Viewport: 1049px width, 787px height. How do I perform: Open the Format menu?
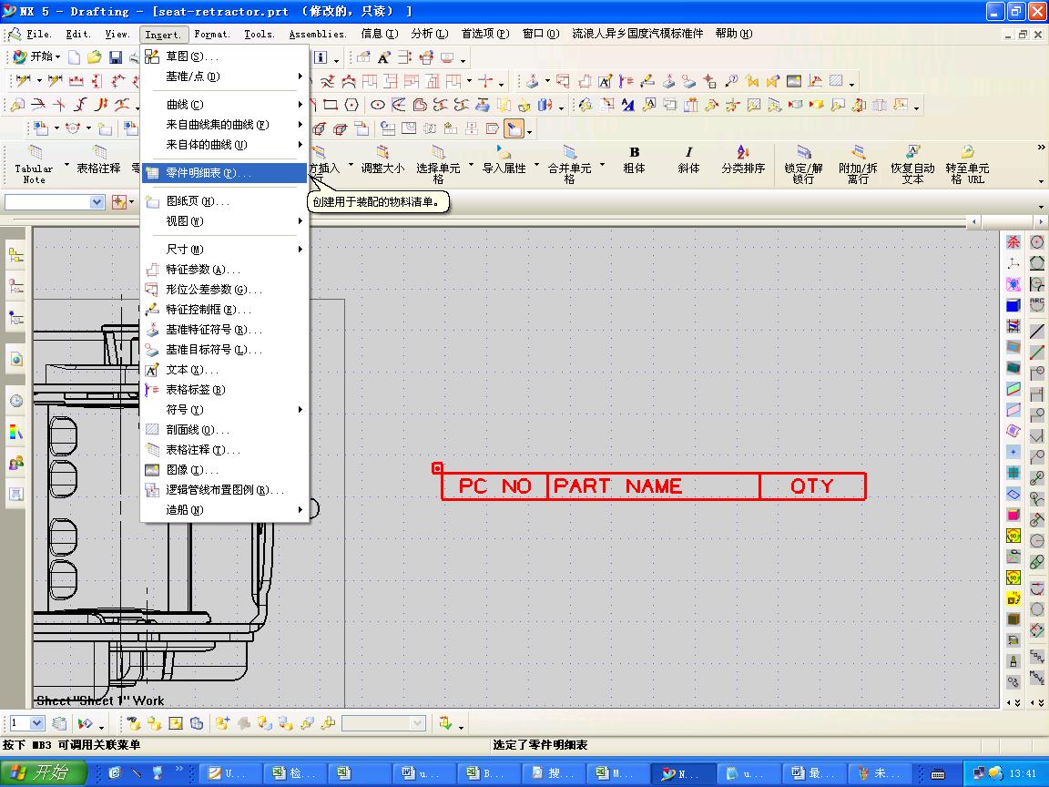pyautogui.click(x=212, y=34)
